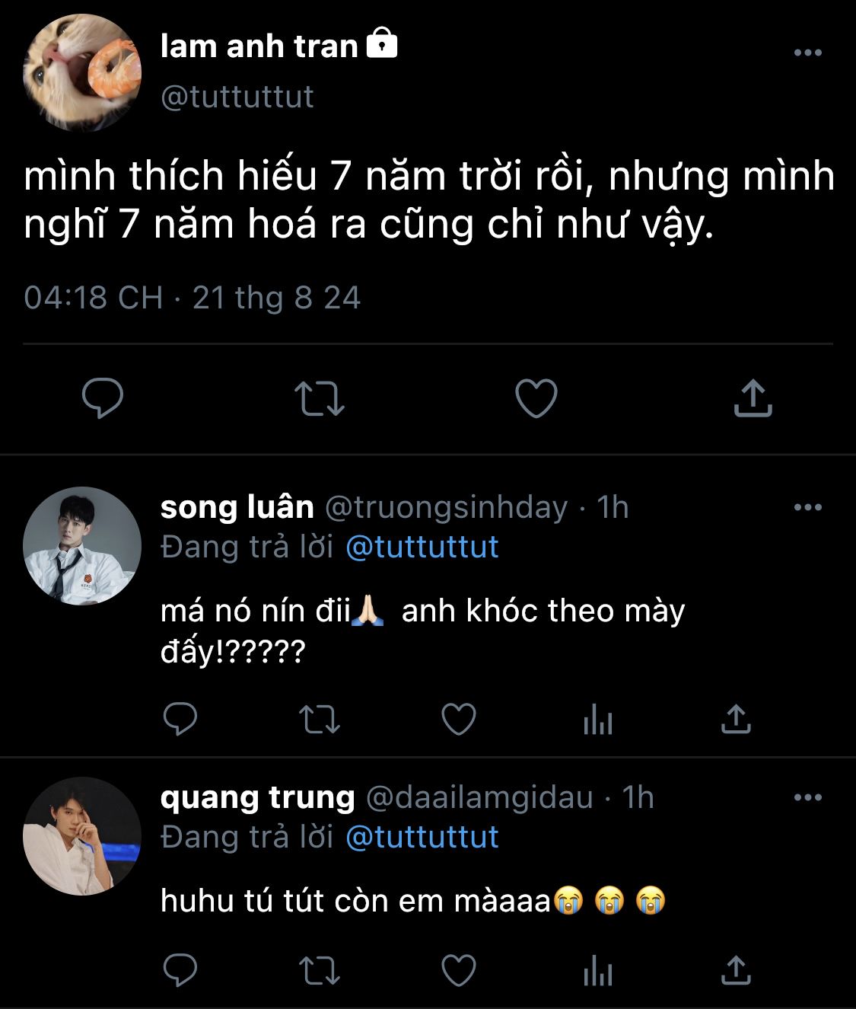Share song luân's reply

735,718
